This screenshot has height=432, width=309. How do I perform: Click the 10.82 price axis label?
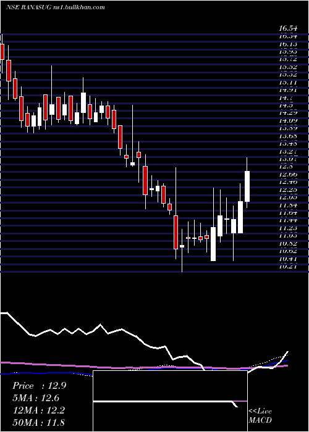click(288, 244)
